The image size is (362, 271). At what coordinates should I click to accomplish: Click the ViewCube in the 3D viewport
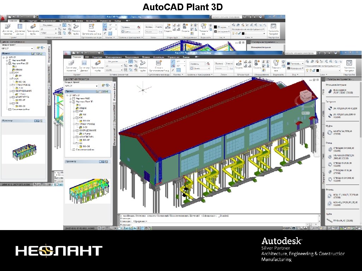[305, 96]
